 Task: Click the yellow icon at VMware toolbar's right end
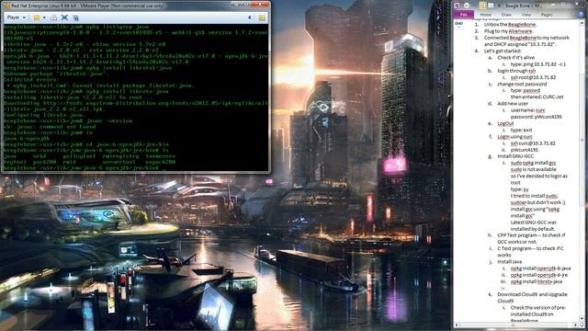pyautogui.click(x=262, y=17)
